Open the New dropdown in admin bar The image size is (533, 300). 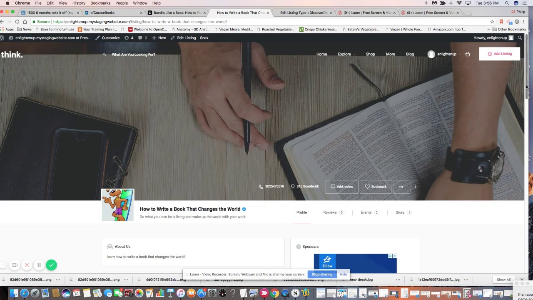coord(159,38)
